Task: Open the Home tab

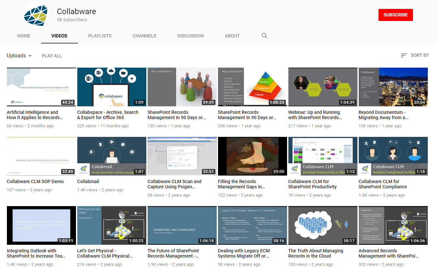Action: [24, 36]
